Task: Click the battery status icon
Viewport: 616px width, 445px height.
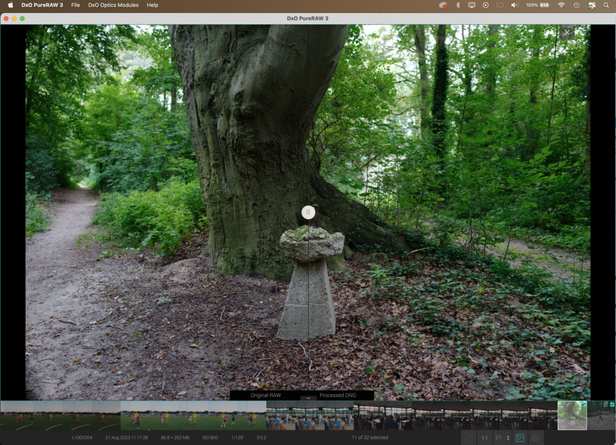Action: [x=545, y=5]
